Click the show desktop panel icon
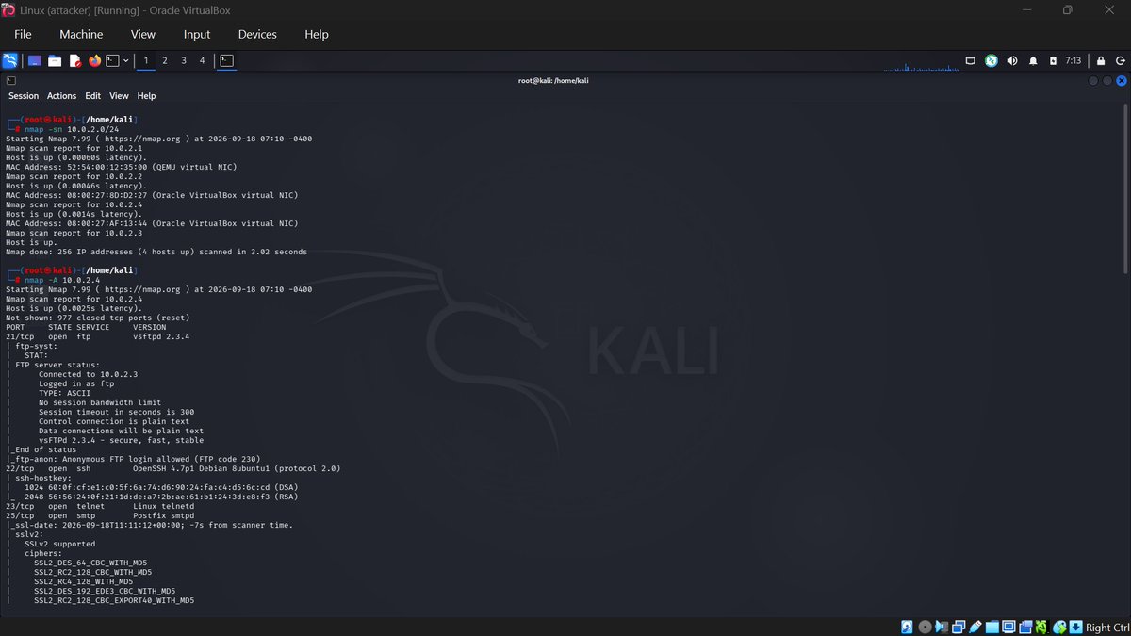 tap(35, 61)
